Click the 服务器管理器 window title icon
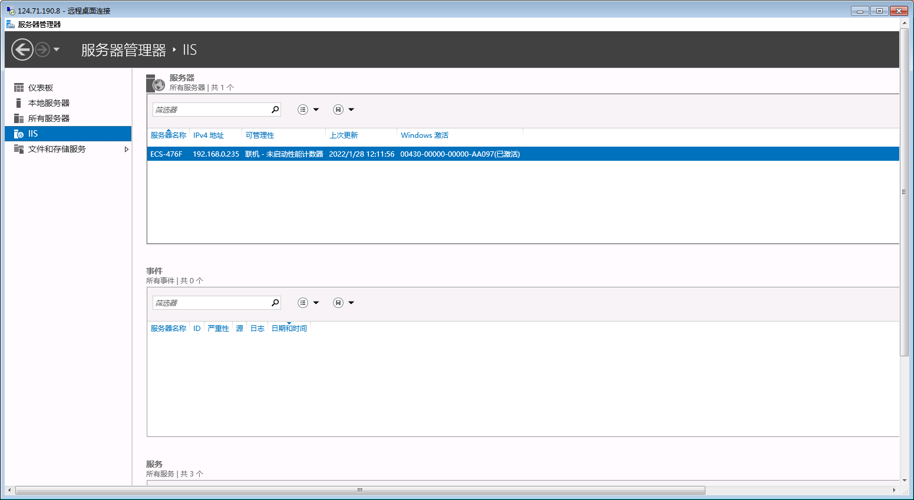The width and height of the screenshot is (914, 500). coord(11,24)
